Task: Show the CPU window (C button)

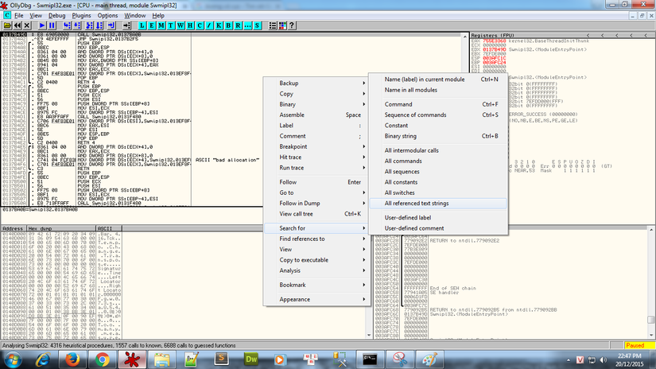Action: pyautogui.click(x=200, y=25)
